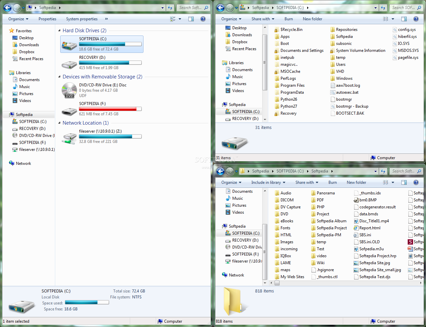The image size is (426, 327).
Task: Click the SOFTPEDIA (C:) capacity bar
Action: point(110,44)
